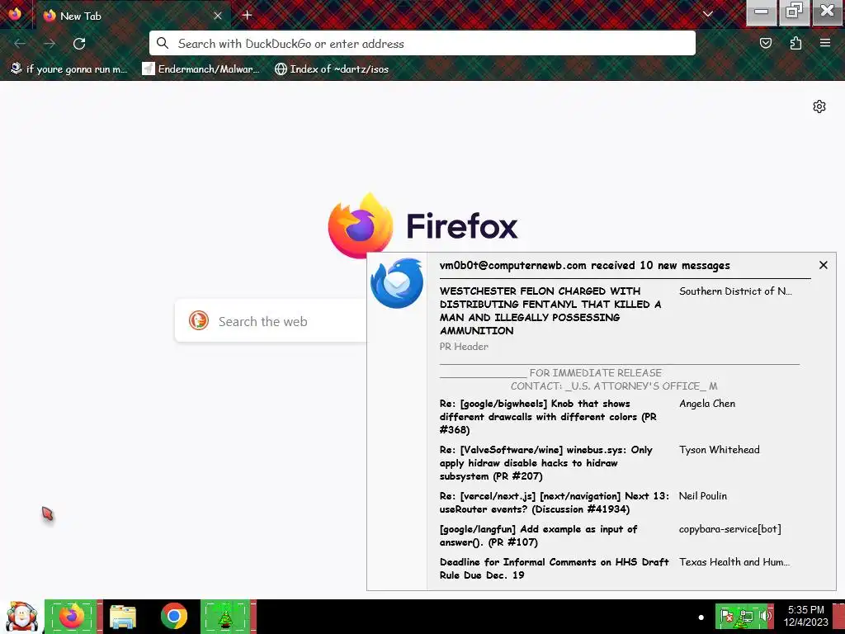Focus the address bar search field
The image size is (845, 634).
[422, 43]
